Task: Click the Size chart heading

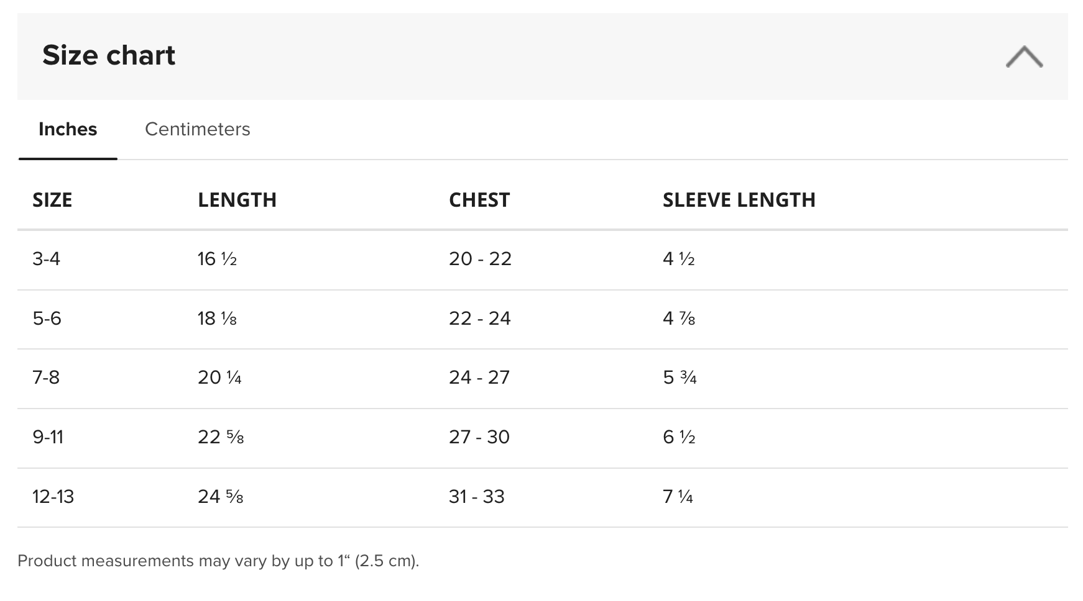Action: click(x=109, y=55)
